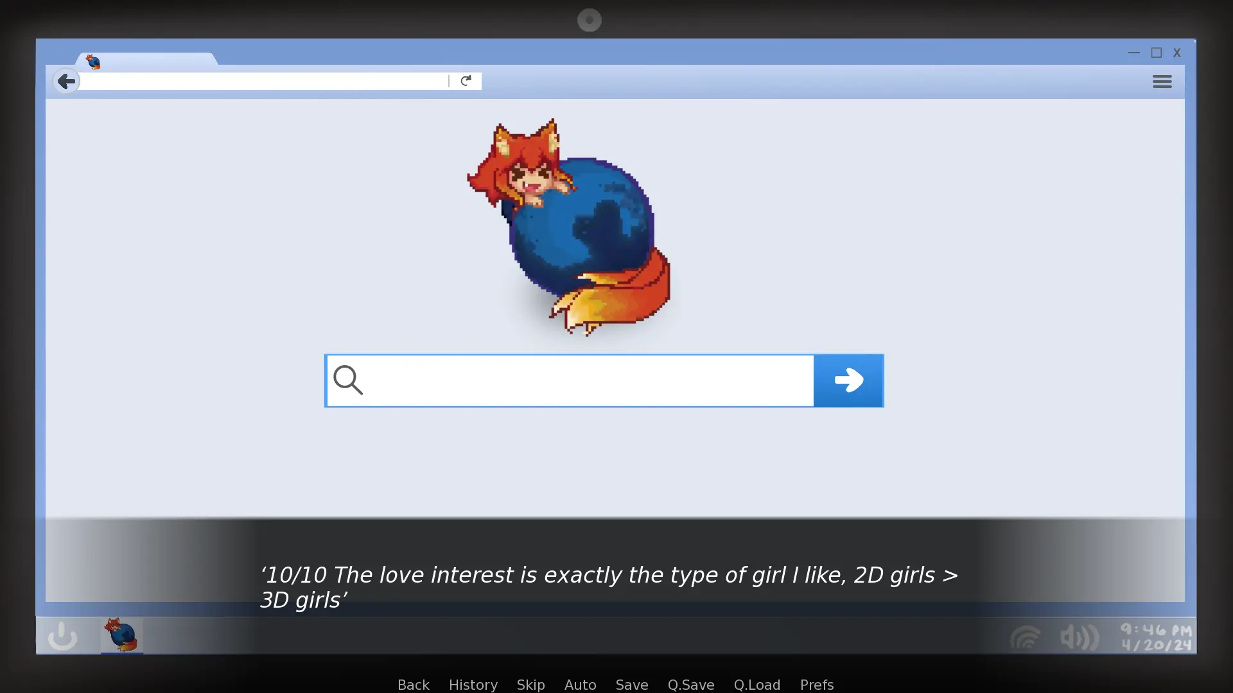Select Skip in the quick menu
Viewport: 1233px width, 693px height.
pos(531,685)
